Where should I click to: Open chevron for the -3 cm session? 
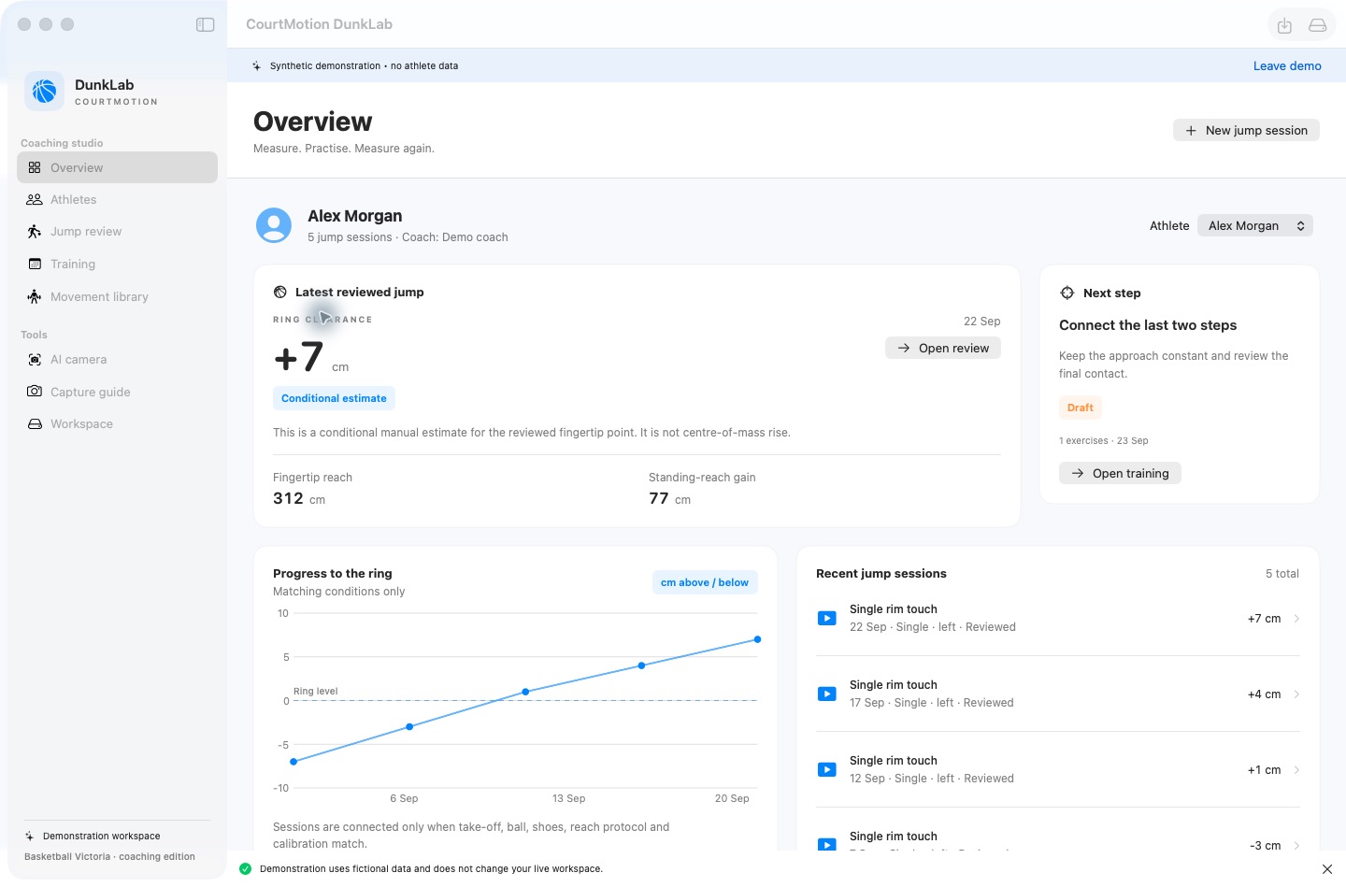tap(1296, 846)
